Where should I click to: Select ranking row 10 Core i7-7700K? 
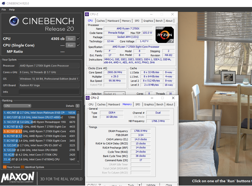[39, 155]
